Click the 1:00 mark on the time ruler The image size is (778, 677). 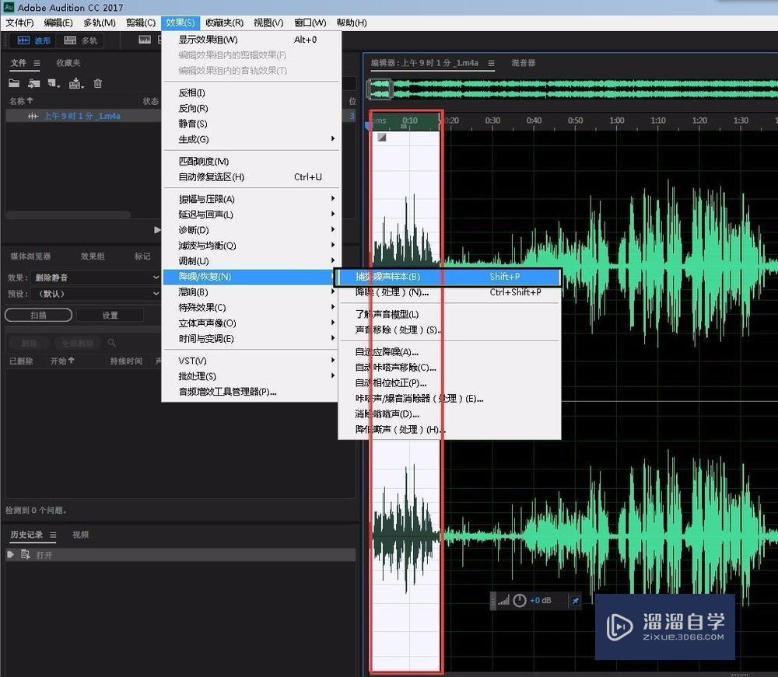tap(617, 120)
